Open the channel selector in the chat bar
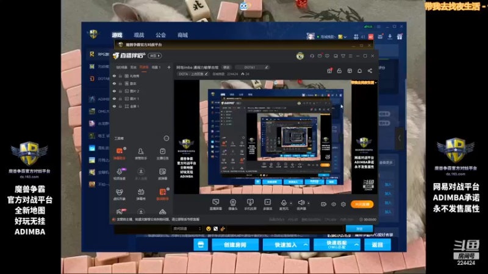Viewport: 488px width, 274px height. (x=187, y=229)
